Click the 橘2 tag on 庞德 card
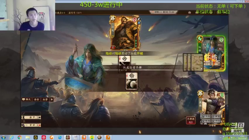This screenshot has height=140, width=249. click(x=221, y=104)
